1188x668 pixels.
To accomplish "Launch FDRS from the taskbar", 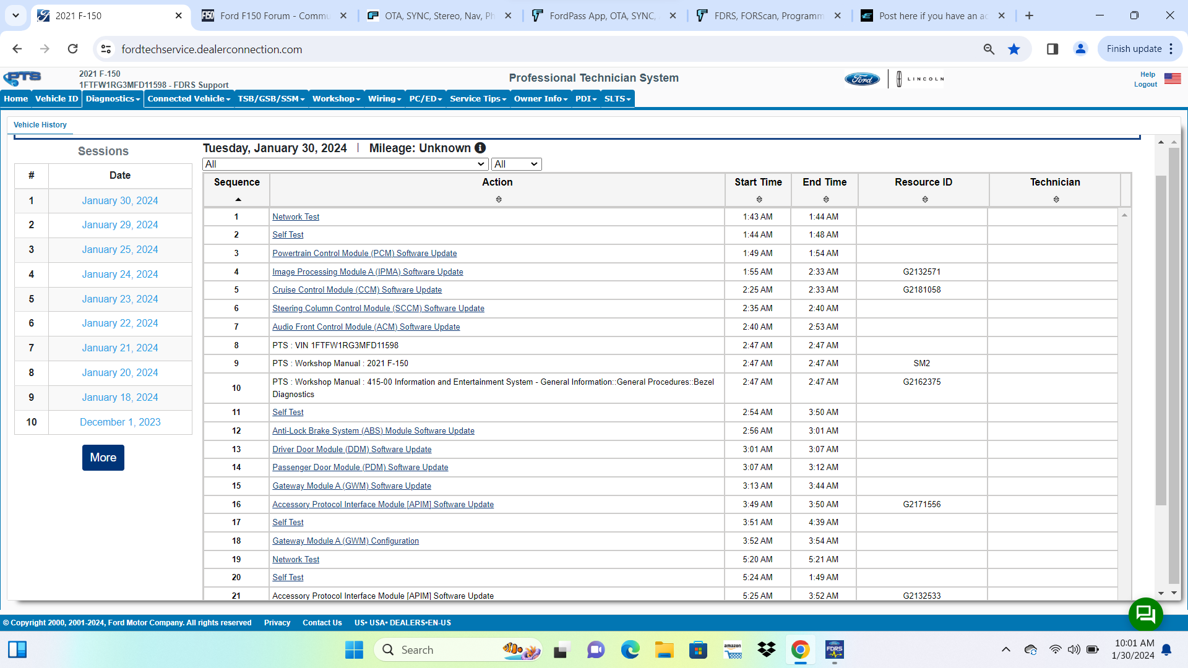I will coord(835,650).
